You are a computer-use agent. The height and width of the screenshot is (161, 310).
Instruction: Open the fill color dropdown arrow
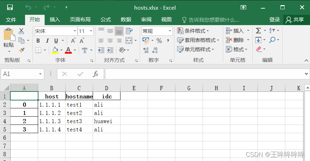(61, 50)
